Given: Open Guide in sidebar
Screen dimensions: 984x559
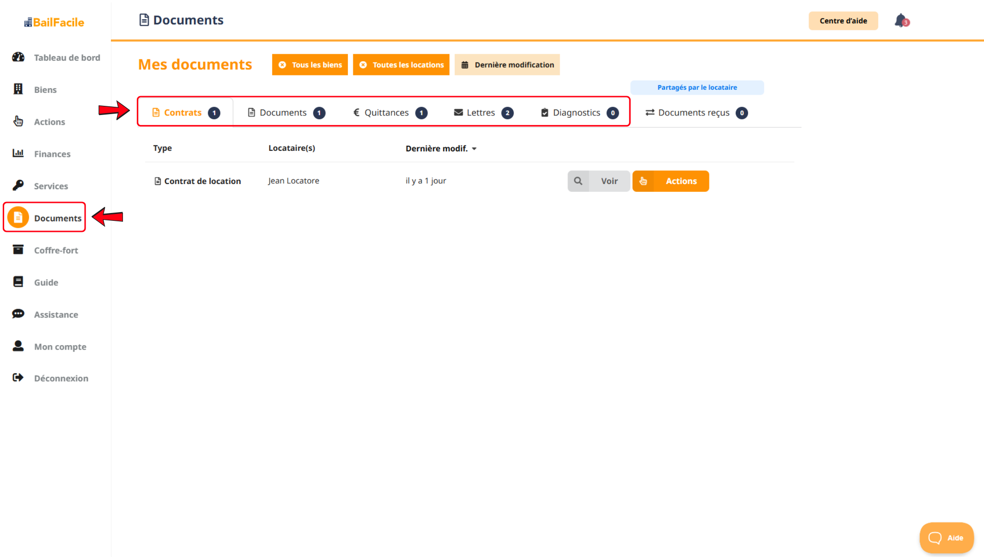Looking at the screenshot, I should pos(46,282).
